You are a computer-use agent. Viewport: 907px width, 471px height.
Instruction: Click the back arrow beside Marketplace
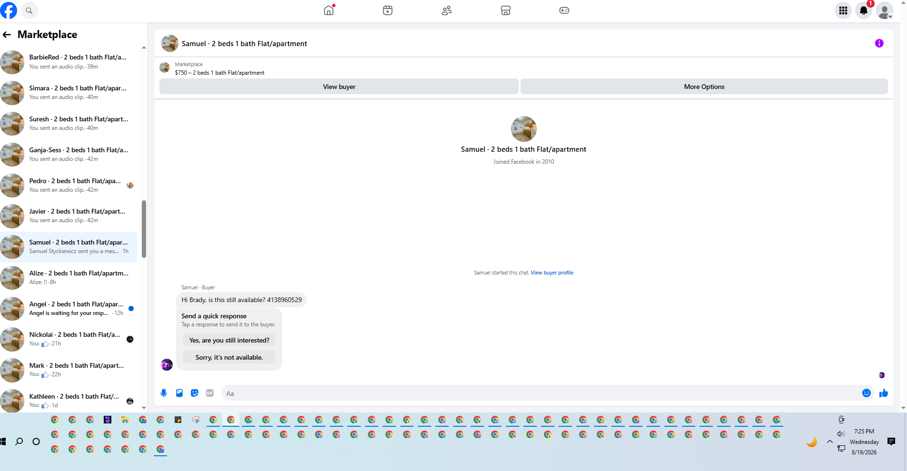[x=7, y=35]
